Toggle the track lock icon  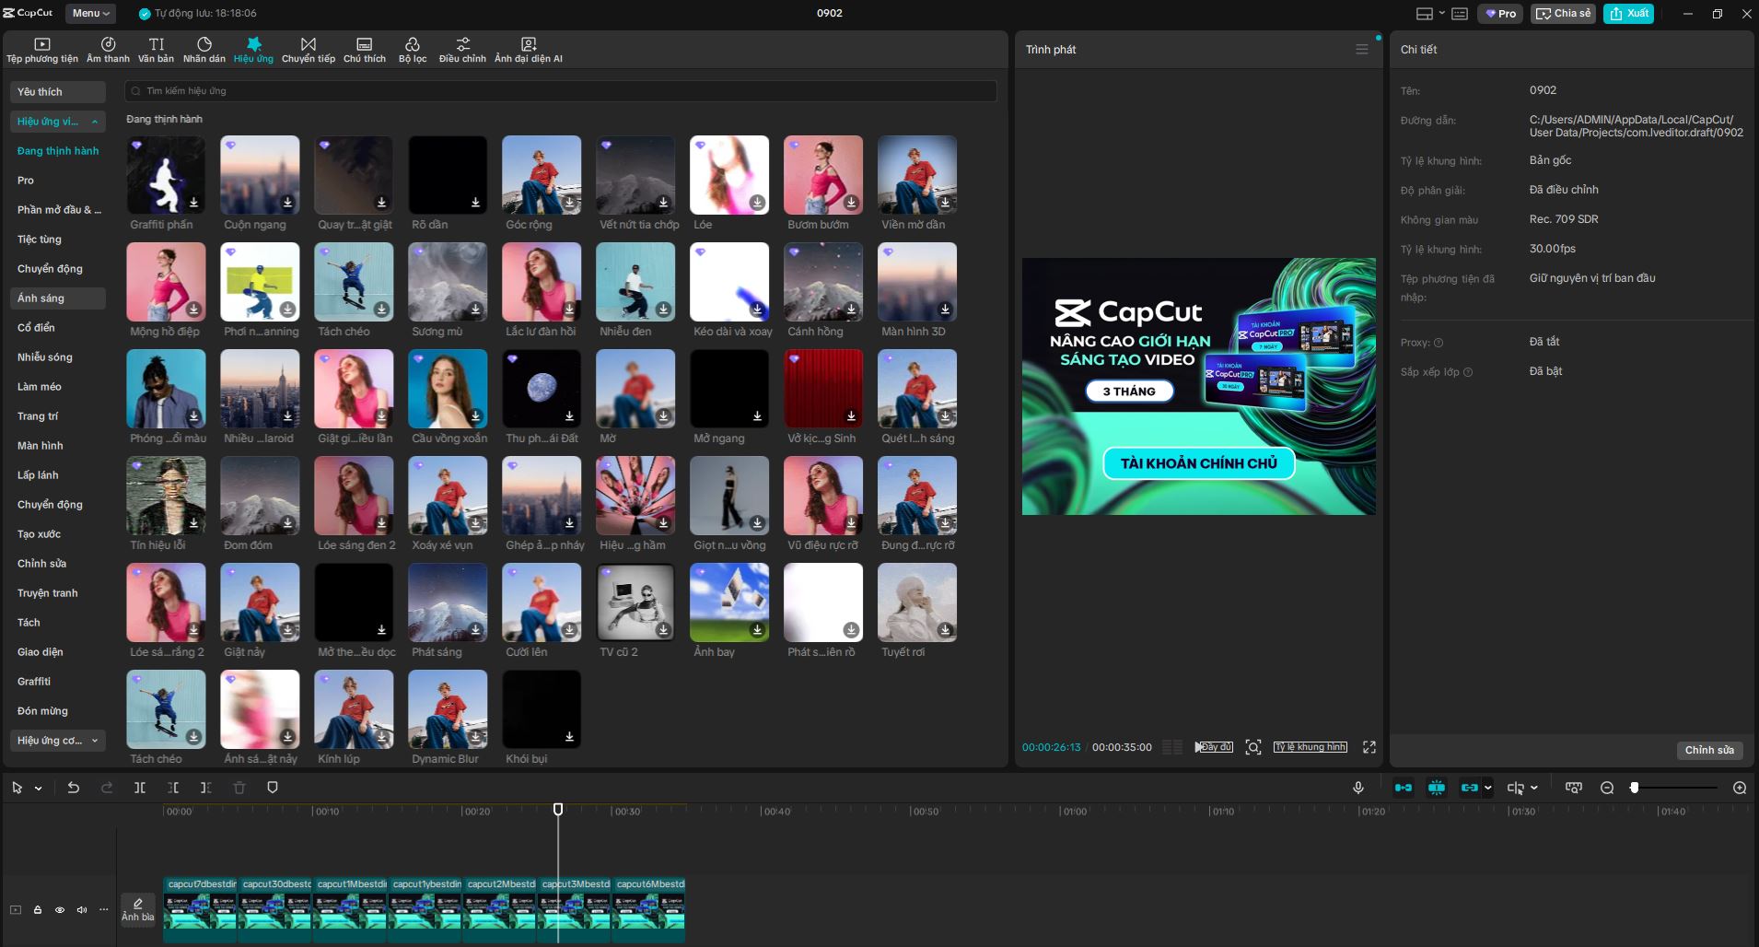[38, 910]
